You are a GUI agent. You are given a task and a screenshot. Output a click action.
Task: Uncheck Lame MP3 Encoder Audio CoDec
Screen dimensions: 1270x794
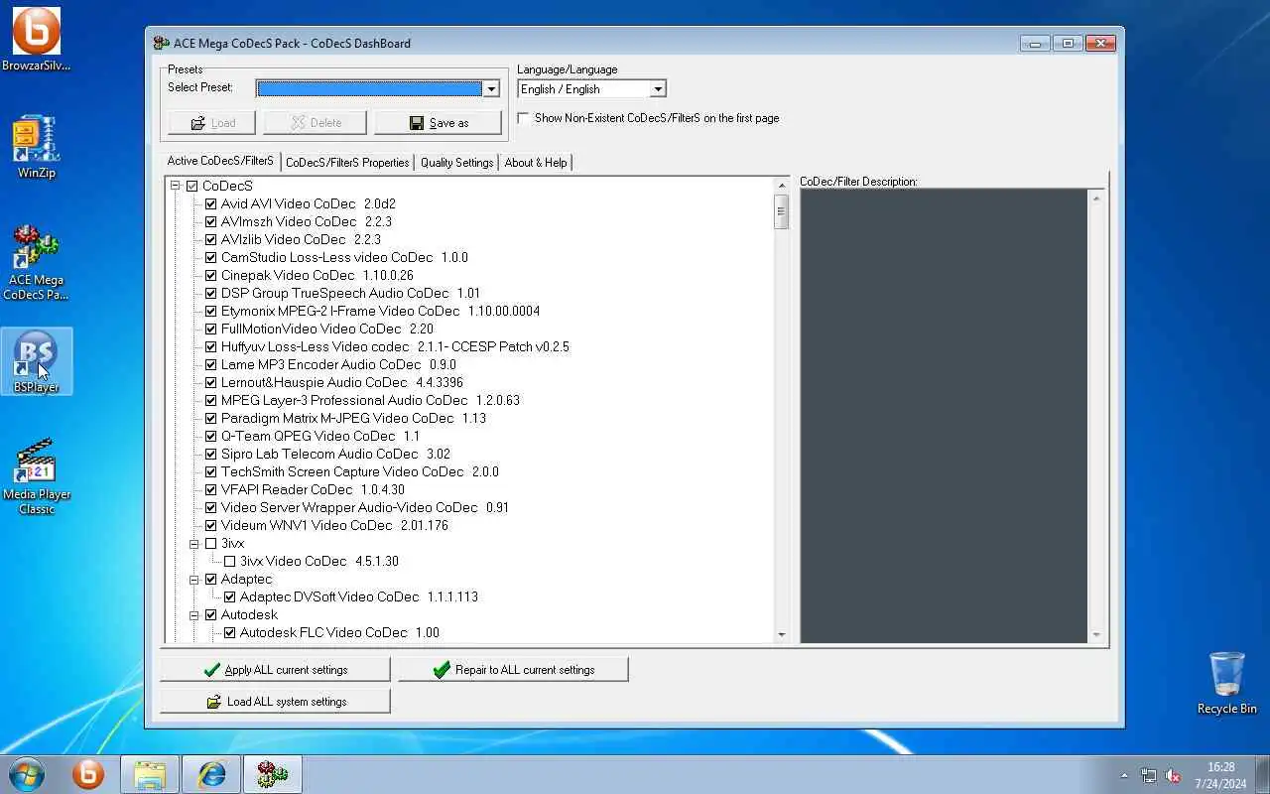[211, 364]
